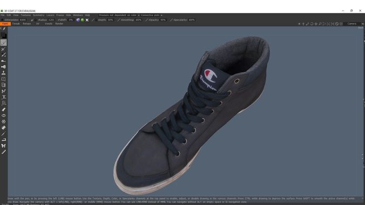
Task: Select the wheel-shaped tool icon in left toolbar
Action: pyautogui.click(x=4, y=121)
